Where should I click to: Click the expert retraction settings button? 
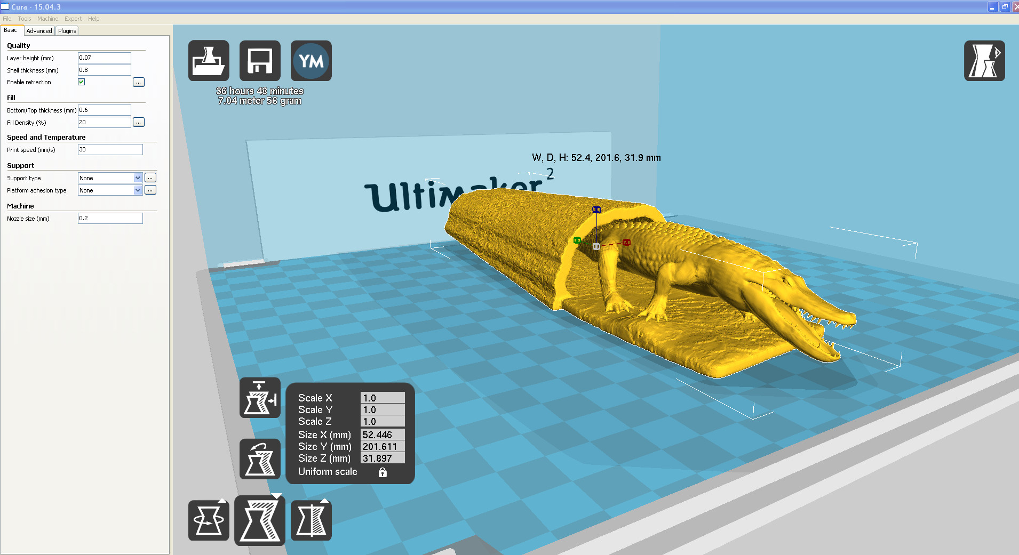138,82
